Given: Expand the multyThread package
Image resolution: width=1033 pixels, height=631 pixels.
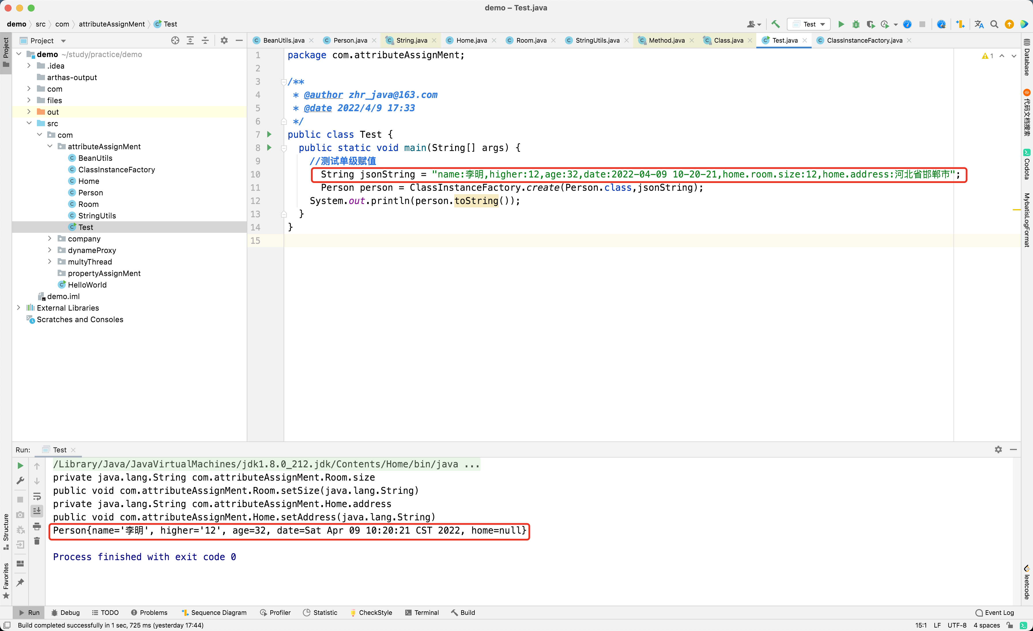Looking at the screenshot, I should (50, 261).
